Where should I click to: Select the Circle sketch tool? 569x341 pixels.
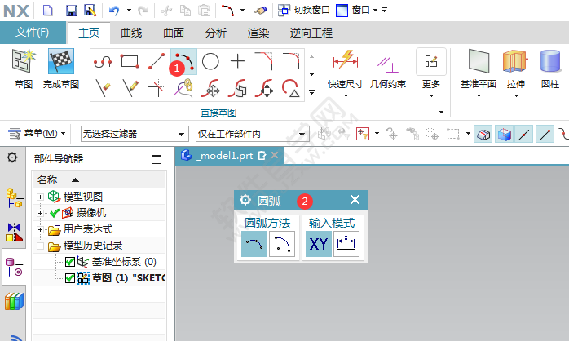[210, 61]
